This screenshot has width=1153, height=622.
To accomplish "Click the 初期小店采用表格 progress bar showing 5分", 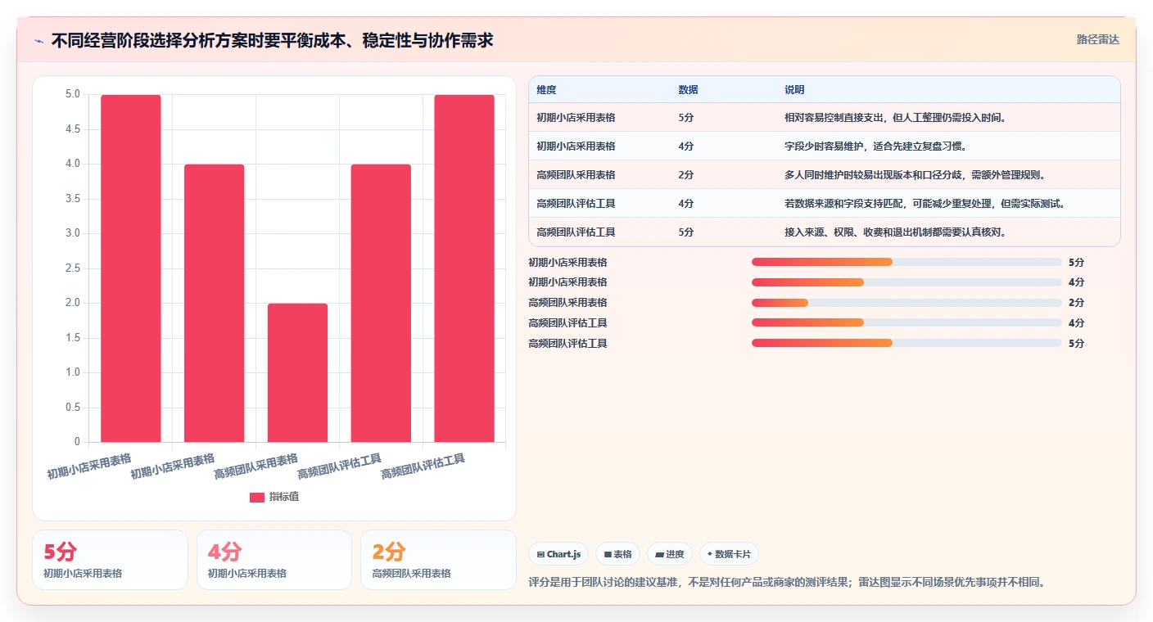I will click(907, 262).
